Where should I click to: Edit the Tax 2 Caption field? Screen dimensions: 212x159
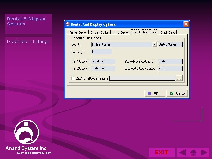pyautogui.click(x=103, y=68)
